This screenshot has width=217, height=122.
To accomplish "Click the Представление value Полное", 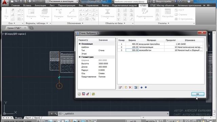I will point(102,77).
